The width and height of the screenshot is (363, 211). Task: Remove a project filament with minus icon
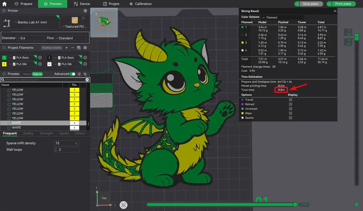click(73, 47)
